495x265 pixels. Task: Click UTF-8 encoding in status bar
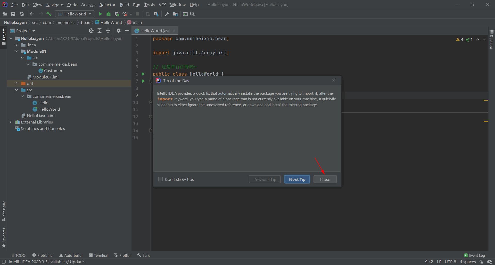[x=450, y=262]
